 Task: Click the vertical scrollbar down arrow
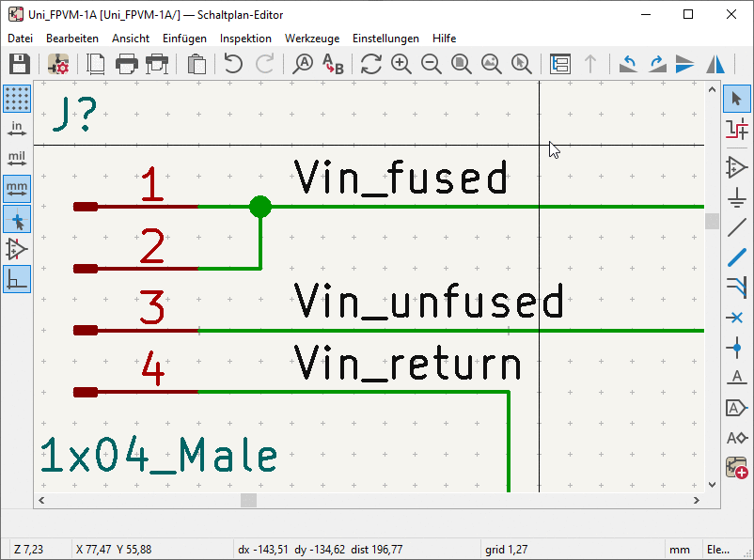pyautogui.click(x=713, y=485)
